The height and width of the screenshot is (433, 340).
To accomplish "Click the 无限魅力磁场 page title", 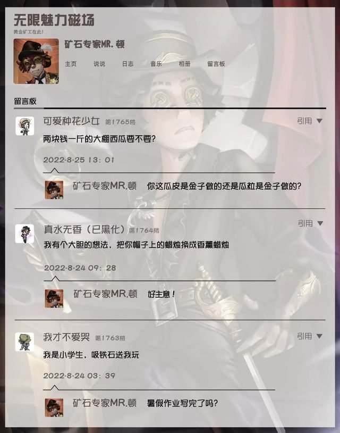I will (x=54, y=20).
